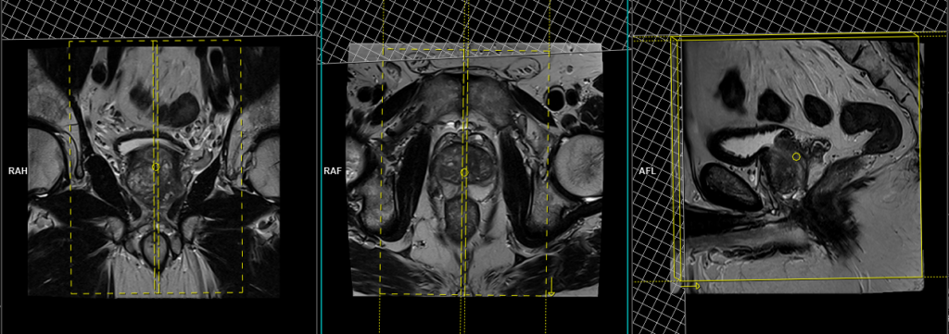Screen dimensions: 949x334
Task: Activate the coronal MRI image beside RAH
Action: (154, 171)
